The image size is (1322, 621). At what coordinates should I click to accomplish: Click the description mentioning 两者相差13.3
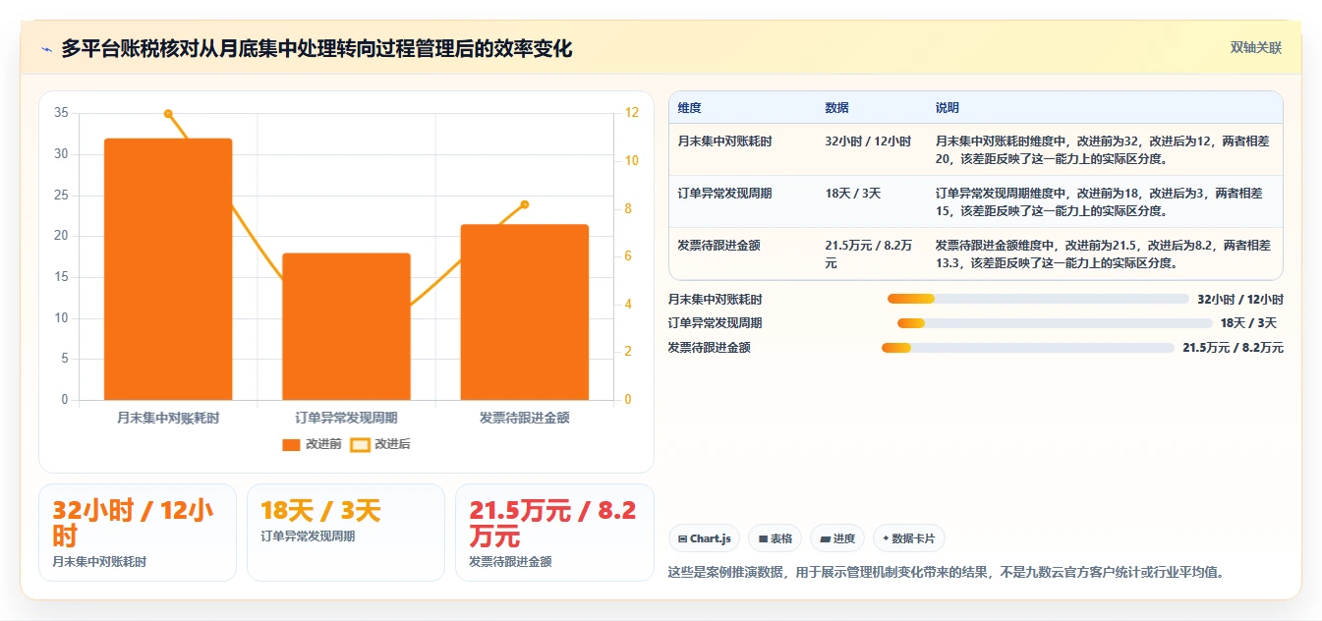1103,254
